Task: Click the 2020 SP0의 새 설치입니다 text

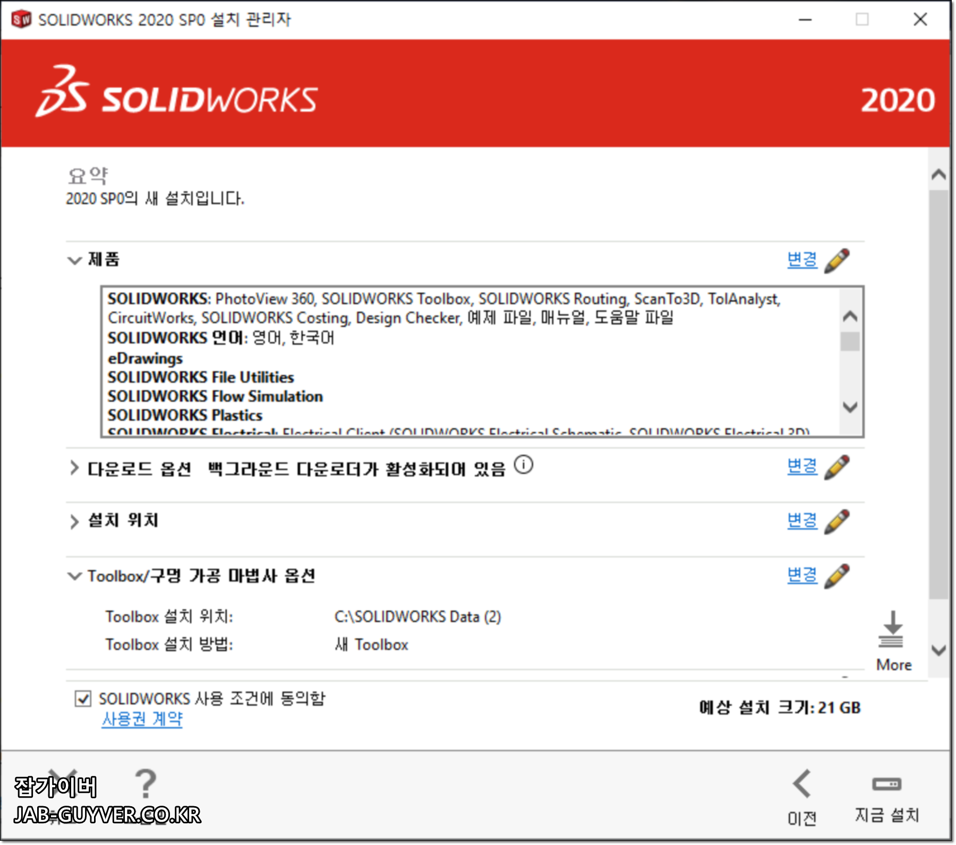Action: click(155, 199)
